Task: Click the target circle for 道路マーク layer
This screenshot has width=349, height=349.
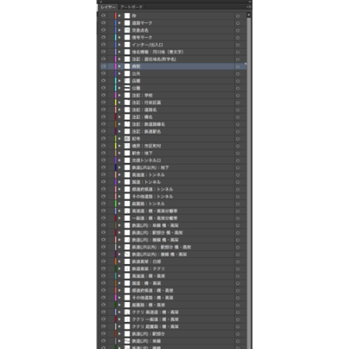Action: point(238,23)
